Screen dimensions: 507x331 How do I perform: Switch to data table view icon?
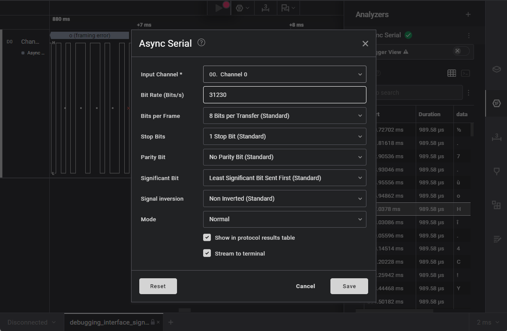452,73
